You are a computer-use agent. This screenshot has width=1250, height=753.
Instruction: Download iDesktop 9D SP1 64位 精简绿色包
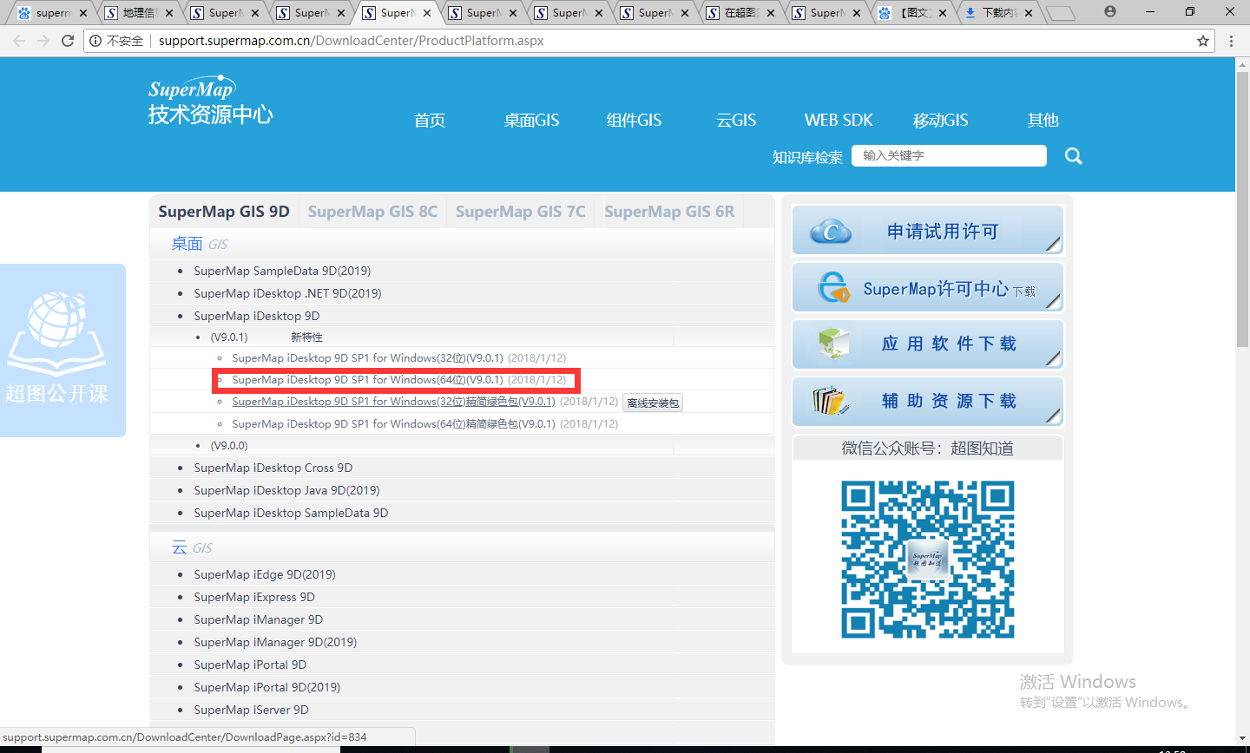(393, 424)
